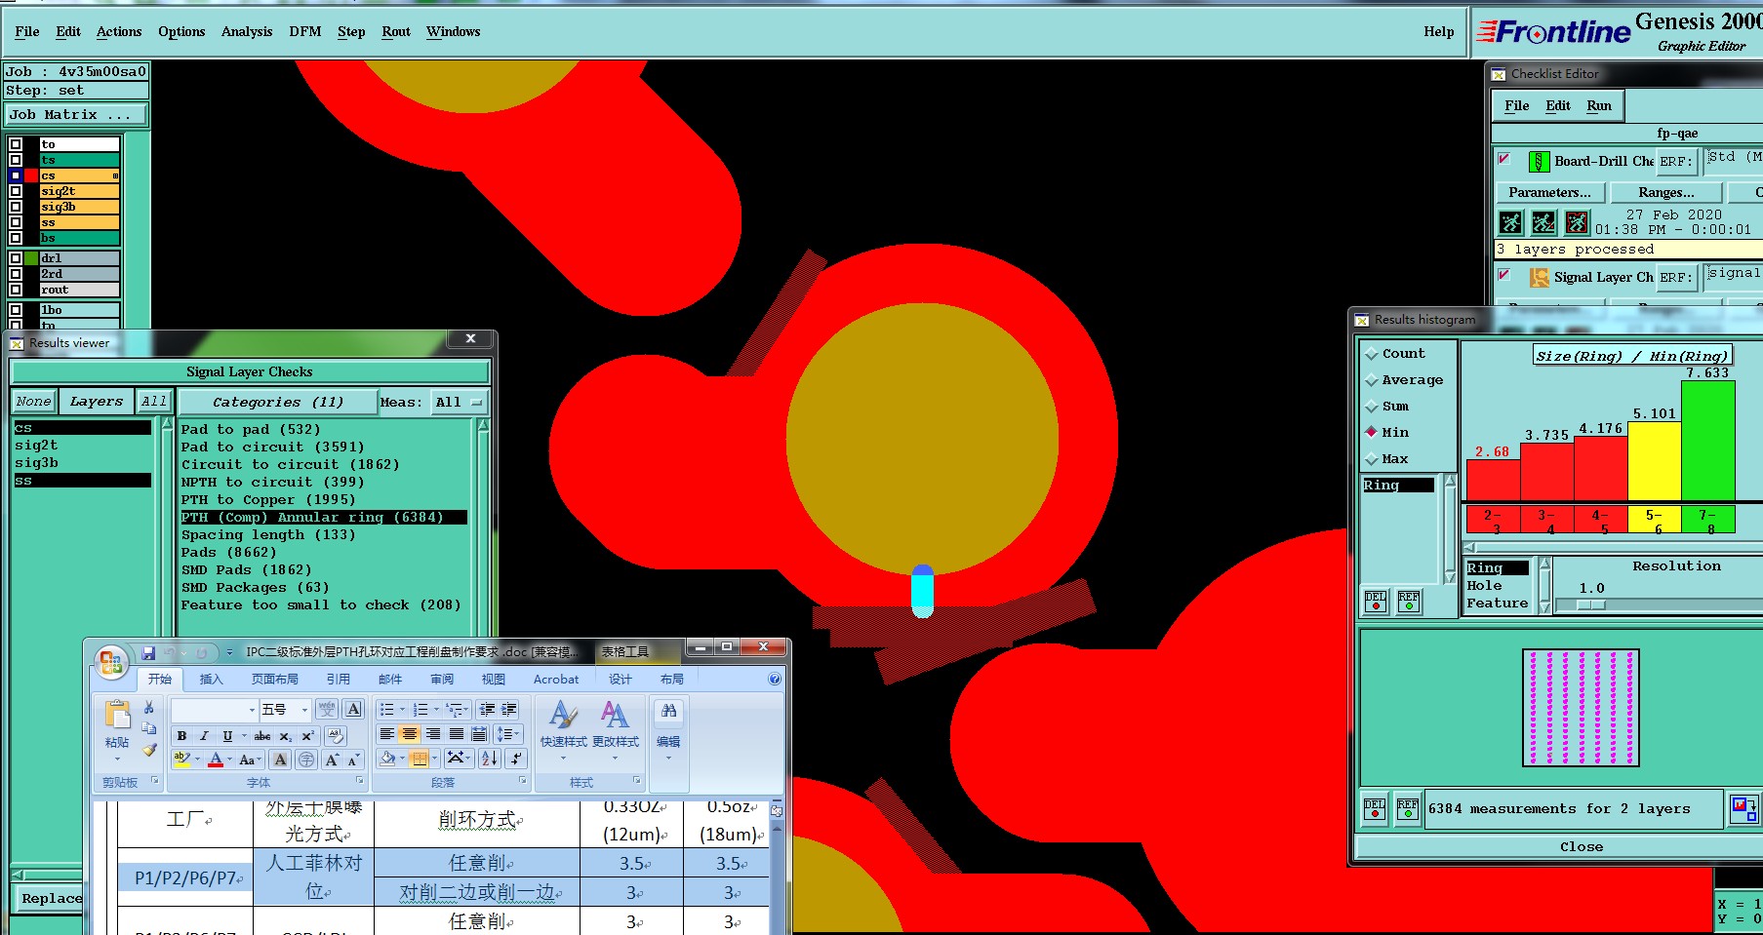Apply subscript formatting
Screen dimensions: 1763x935
[285, 736]
